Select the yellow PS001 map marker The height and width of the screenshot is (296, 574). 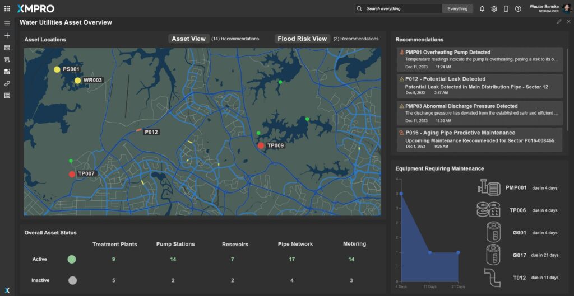click(x=57, y=69)
